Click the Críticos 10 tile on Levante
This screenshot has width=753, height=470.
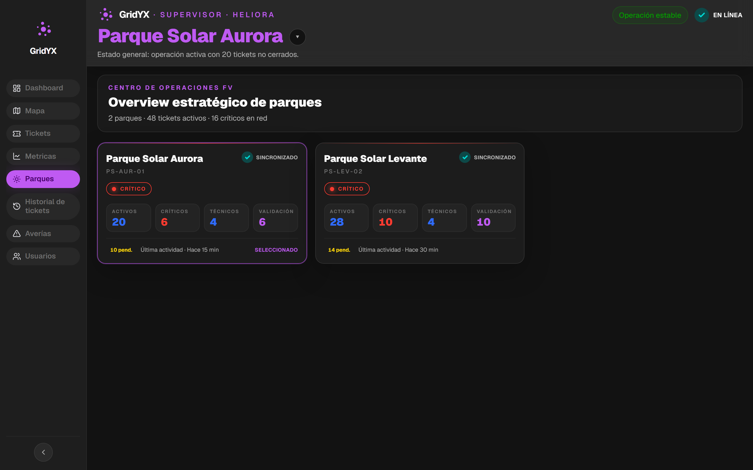pyautogui.click(x=395, y=218)
